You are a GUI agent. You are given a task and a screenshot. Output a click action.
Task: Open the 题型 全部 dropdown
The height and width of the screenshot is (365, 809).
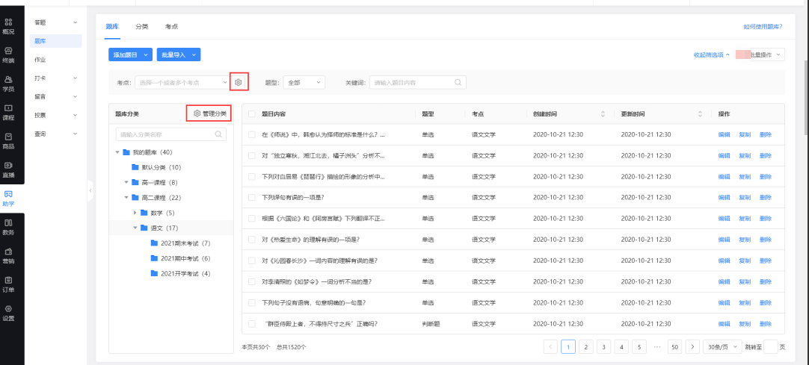click(x=305, y=82)
